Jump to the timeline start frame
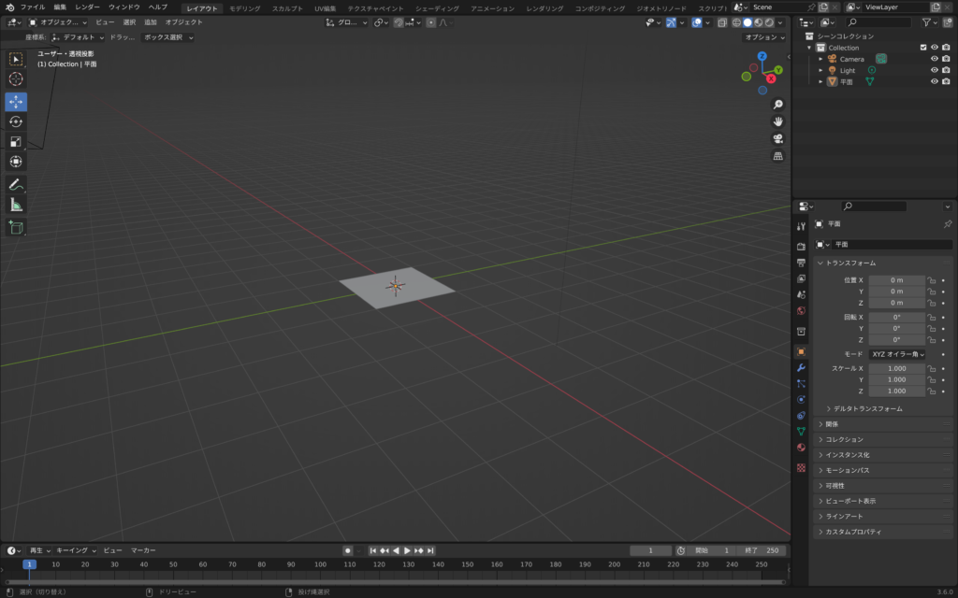Screen dimensions: 958x598 point(372,550)
